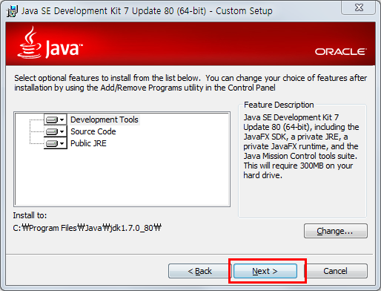The image size is (381, 291).
Task: Open Source Code feature install dropdown
Action: [56, 131]
